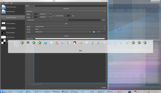Toggle portrait orientation icon
Screen dimensions: 161x93
click(x=54, y=16)
